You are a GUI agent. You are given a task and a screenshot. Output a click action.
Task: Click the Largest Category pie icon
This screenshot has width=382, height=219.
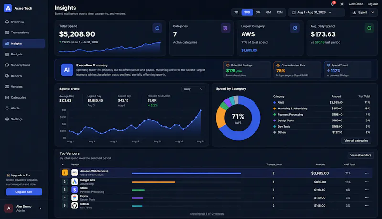click(295, 28)
